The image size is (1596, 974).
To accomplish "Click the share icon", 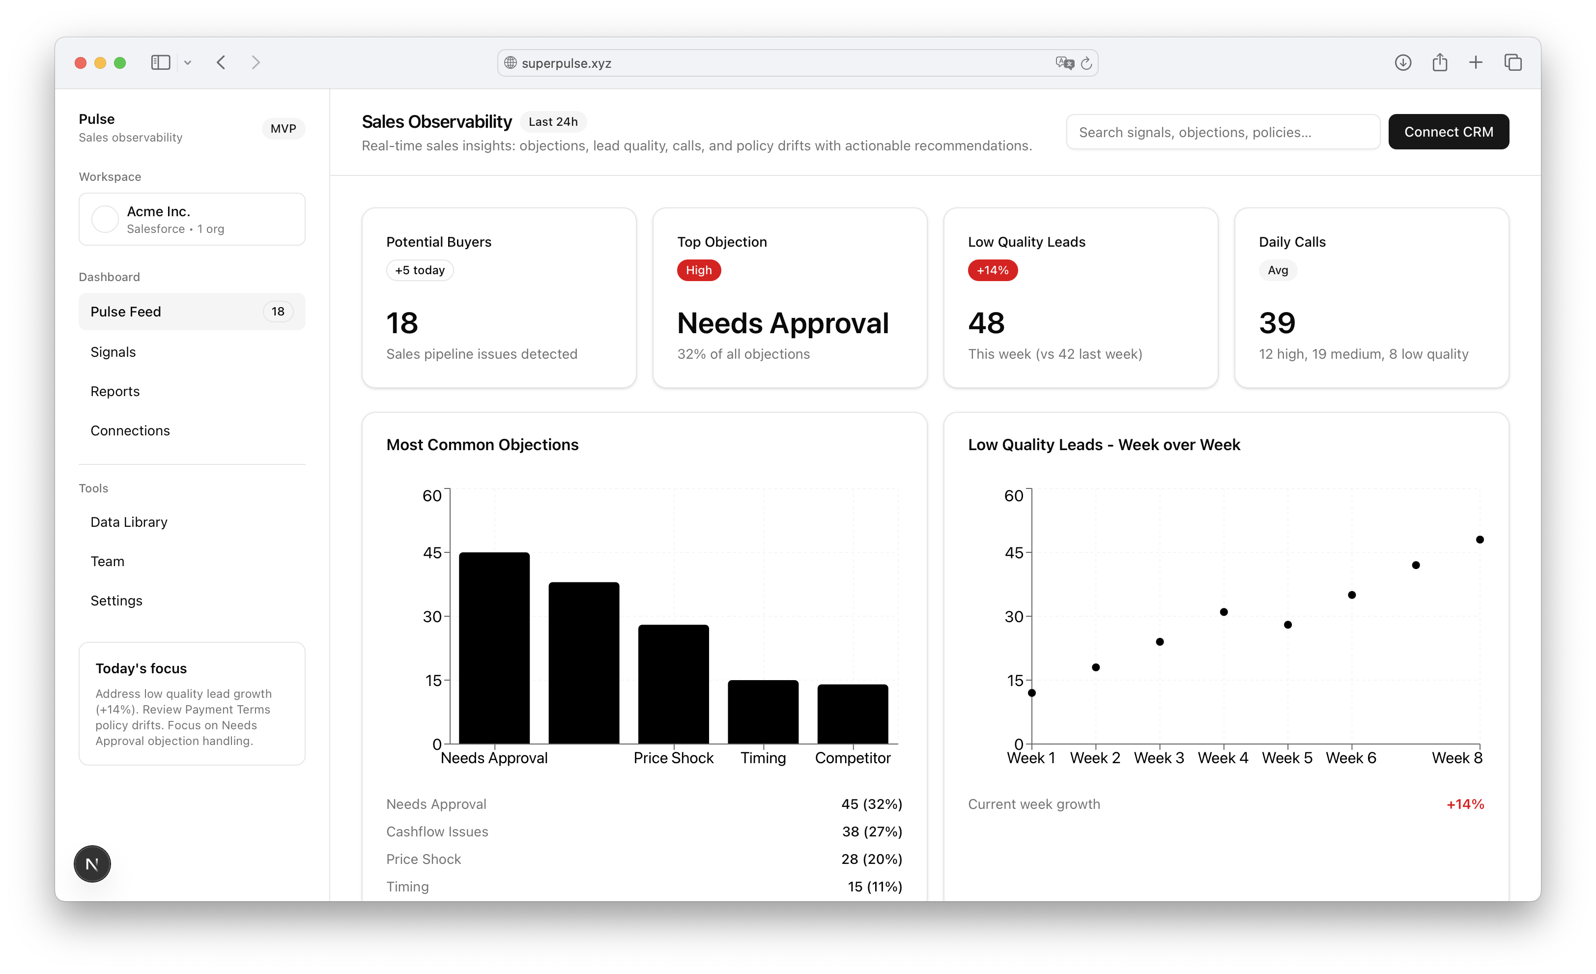I will pyautogui.click(x=1440, y=63).
